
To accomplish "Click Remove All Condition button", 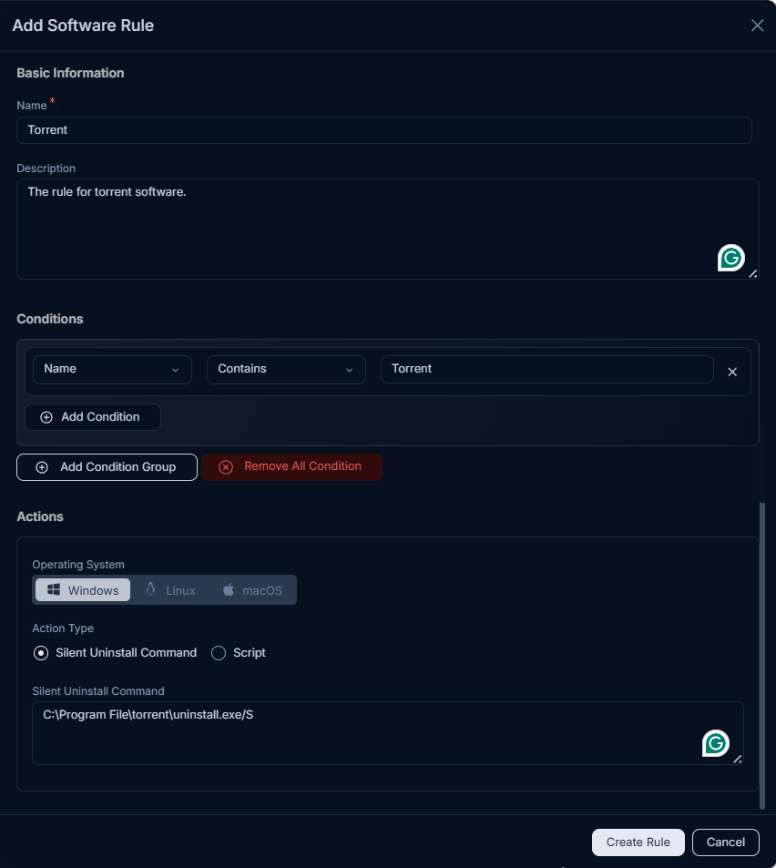I will tap(291, 467).
